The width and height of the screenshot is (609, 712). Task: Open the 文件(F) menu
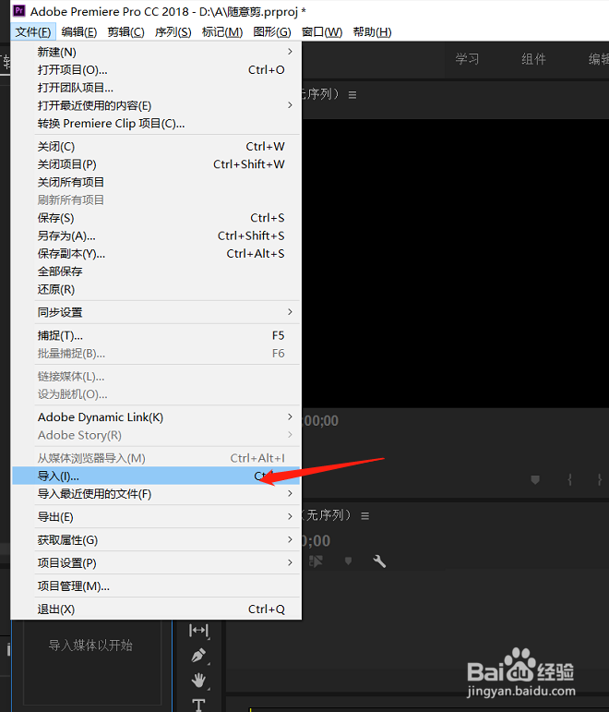coord(33,32)
